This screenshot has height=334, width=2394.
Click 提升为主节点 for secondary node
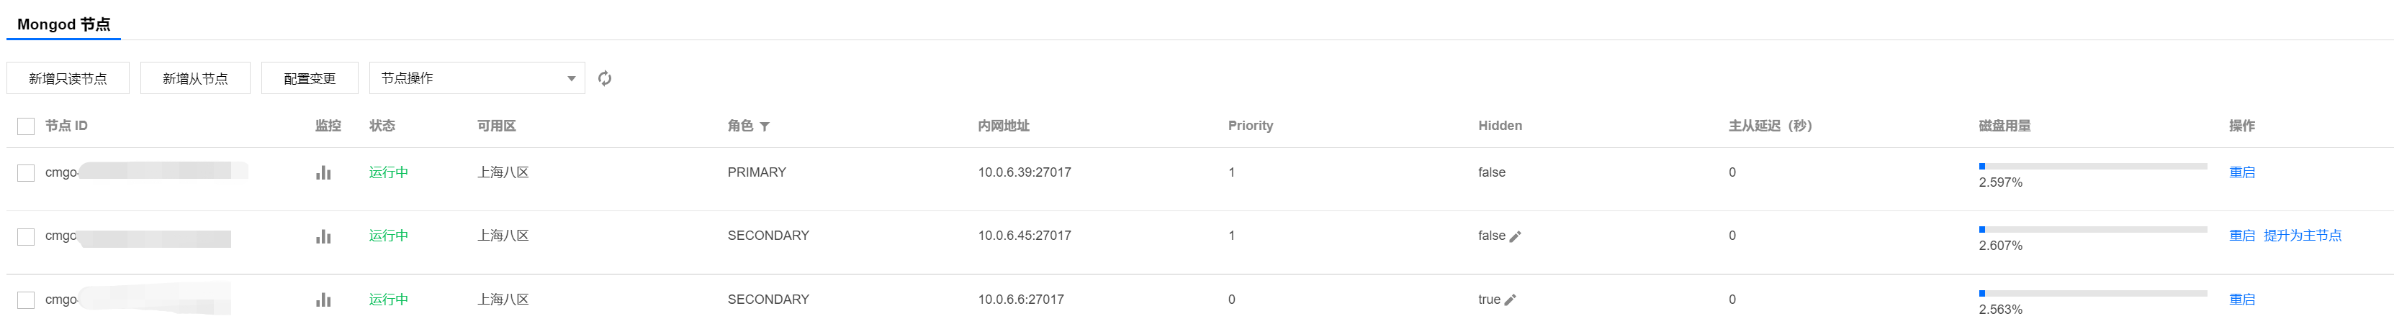tap(2302, 236)
